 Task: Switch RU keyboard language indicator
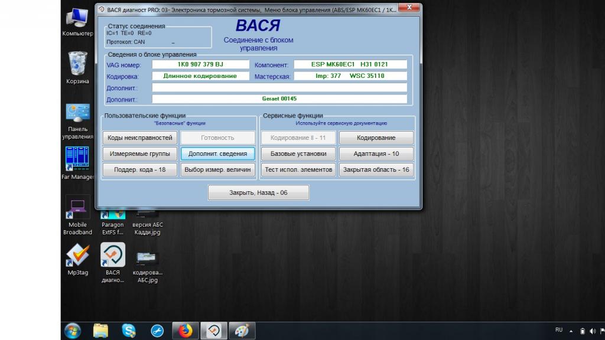(x=559, y=330)
